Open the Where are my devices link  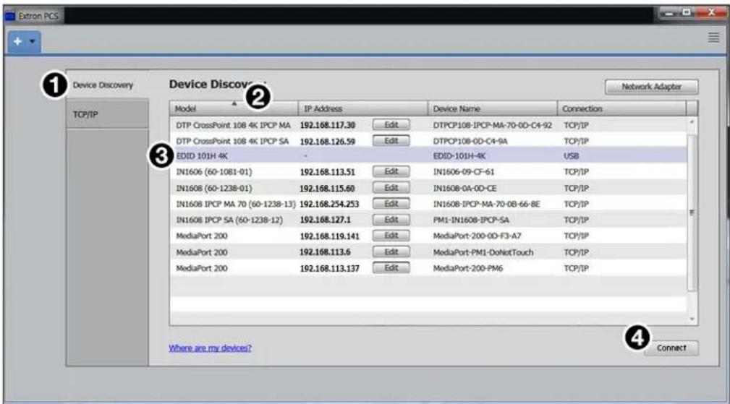tap(210, 348)
